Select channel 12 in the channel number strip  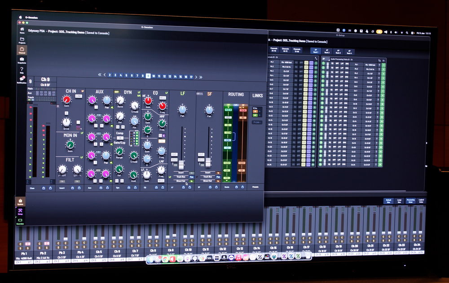164,76
